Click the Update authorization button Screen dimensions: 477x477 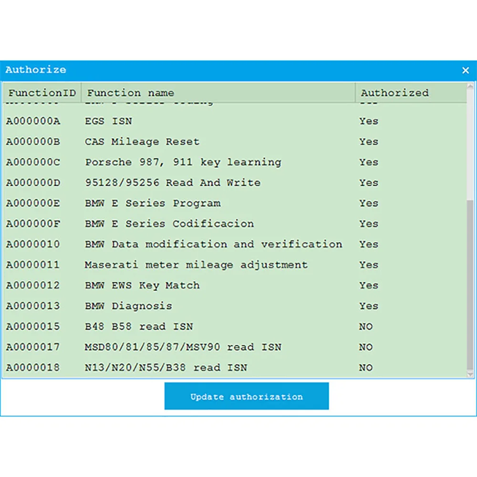[x=247, y=396]
